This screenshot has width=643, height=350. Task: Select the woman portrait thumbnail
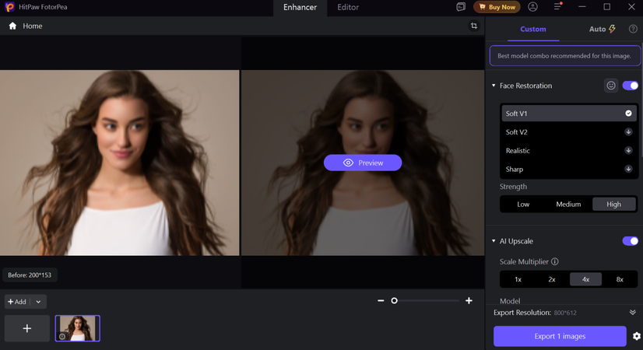point(78,328)
